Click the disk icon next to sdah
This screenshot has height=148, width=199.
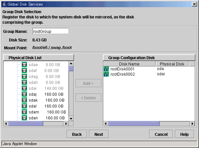click(24, 82)
